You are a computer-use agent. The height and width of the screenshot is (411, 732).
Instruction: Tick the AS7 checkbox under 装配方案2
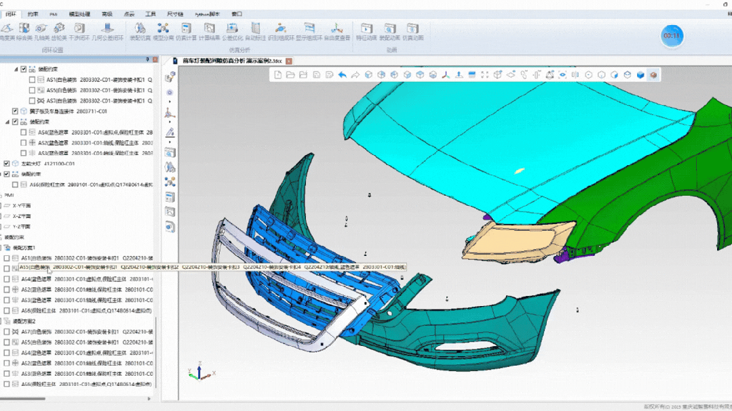[7, 332]
